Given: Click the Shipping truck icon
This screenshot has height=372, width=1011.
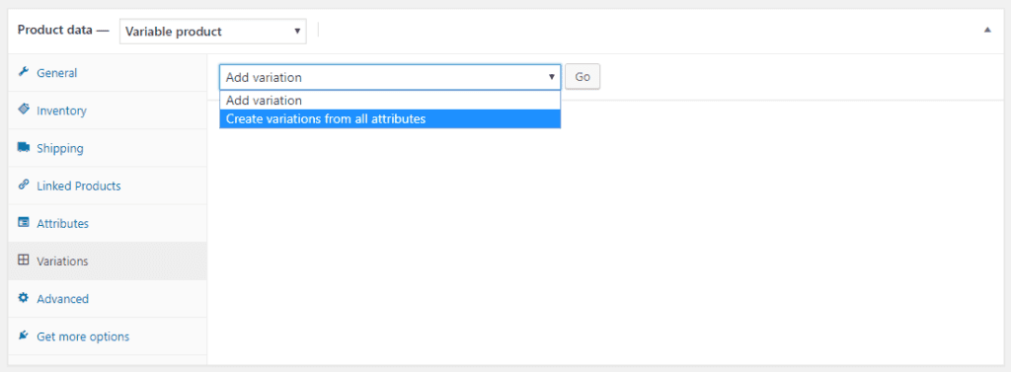Looking at the screenshot, I should [x=24, y=148].
